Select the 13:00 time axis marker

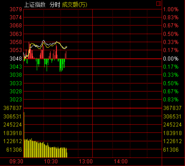point(86,161)
